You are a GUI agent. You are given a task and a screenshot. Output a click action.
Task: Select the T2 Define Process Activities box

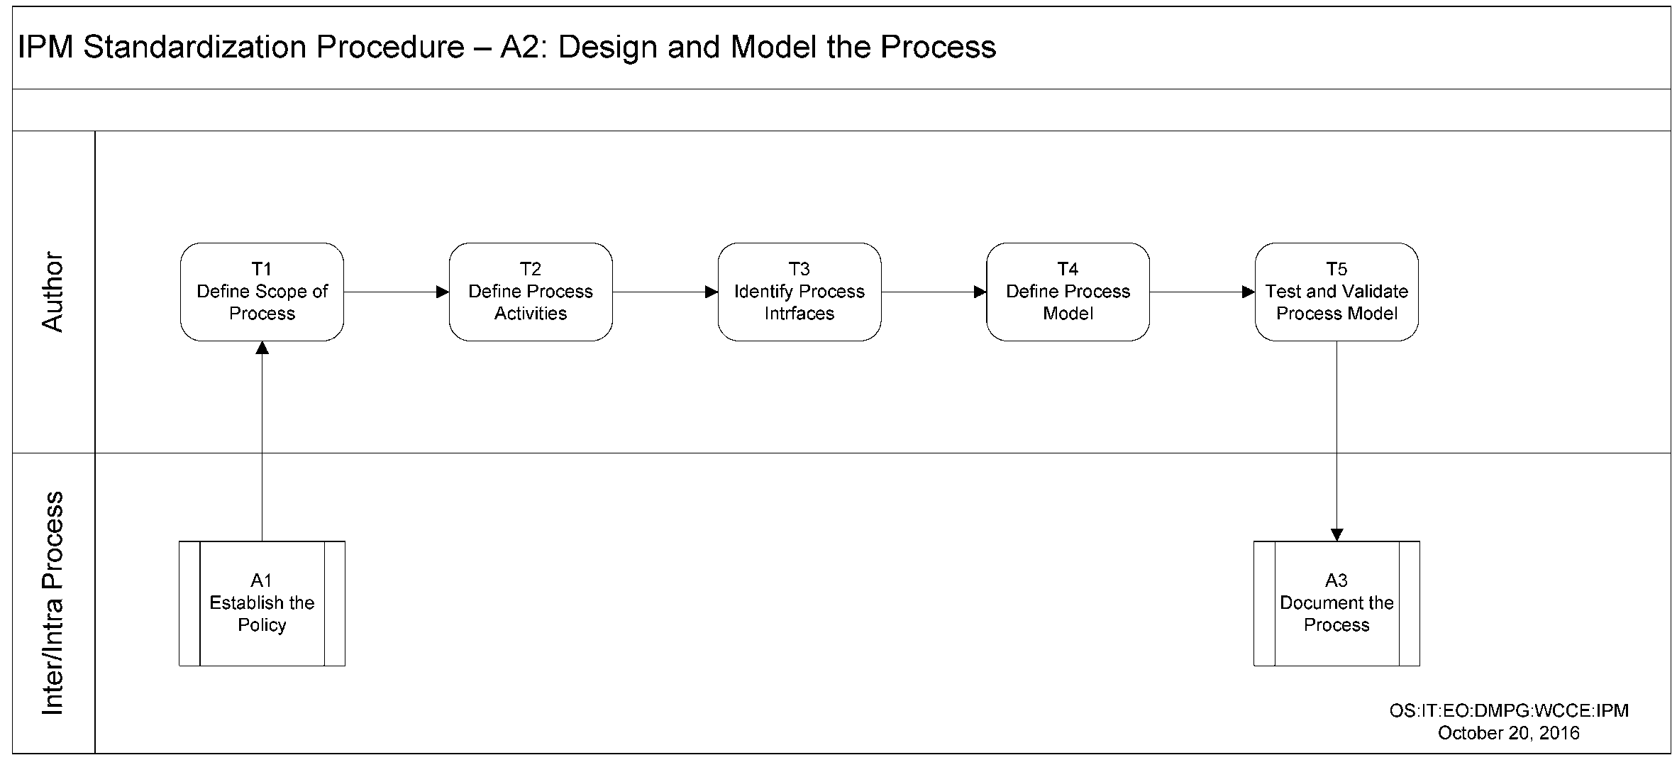(x=530, y=292)
